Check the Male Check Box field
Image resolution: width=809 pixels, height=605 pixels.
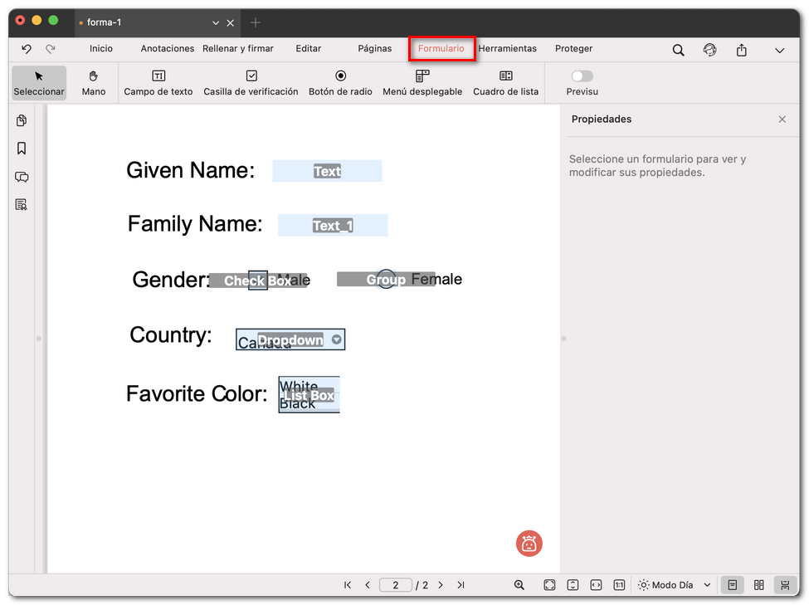pyautogui.click(x=257, y=280)
